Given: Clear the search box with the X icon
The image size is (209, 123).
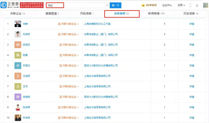Looking at the screenshot, I should (x=107, y=5).
